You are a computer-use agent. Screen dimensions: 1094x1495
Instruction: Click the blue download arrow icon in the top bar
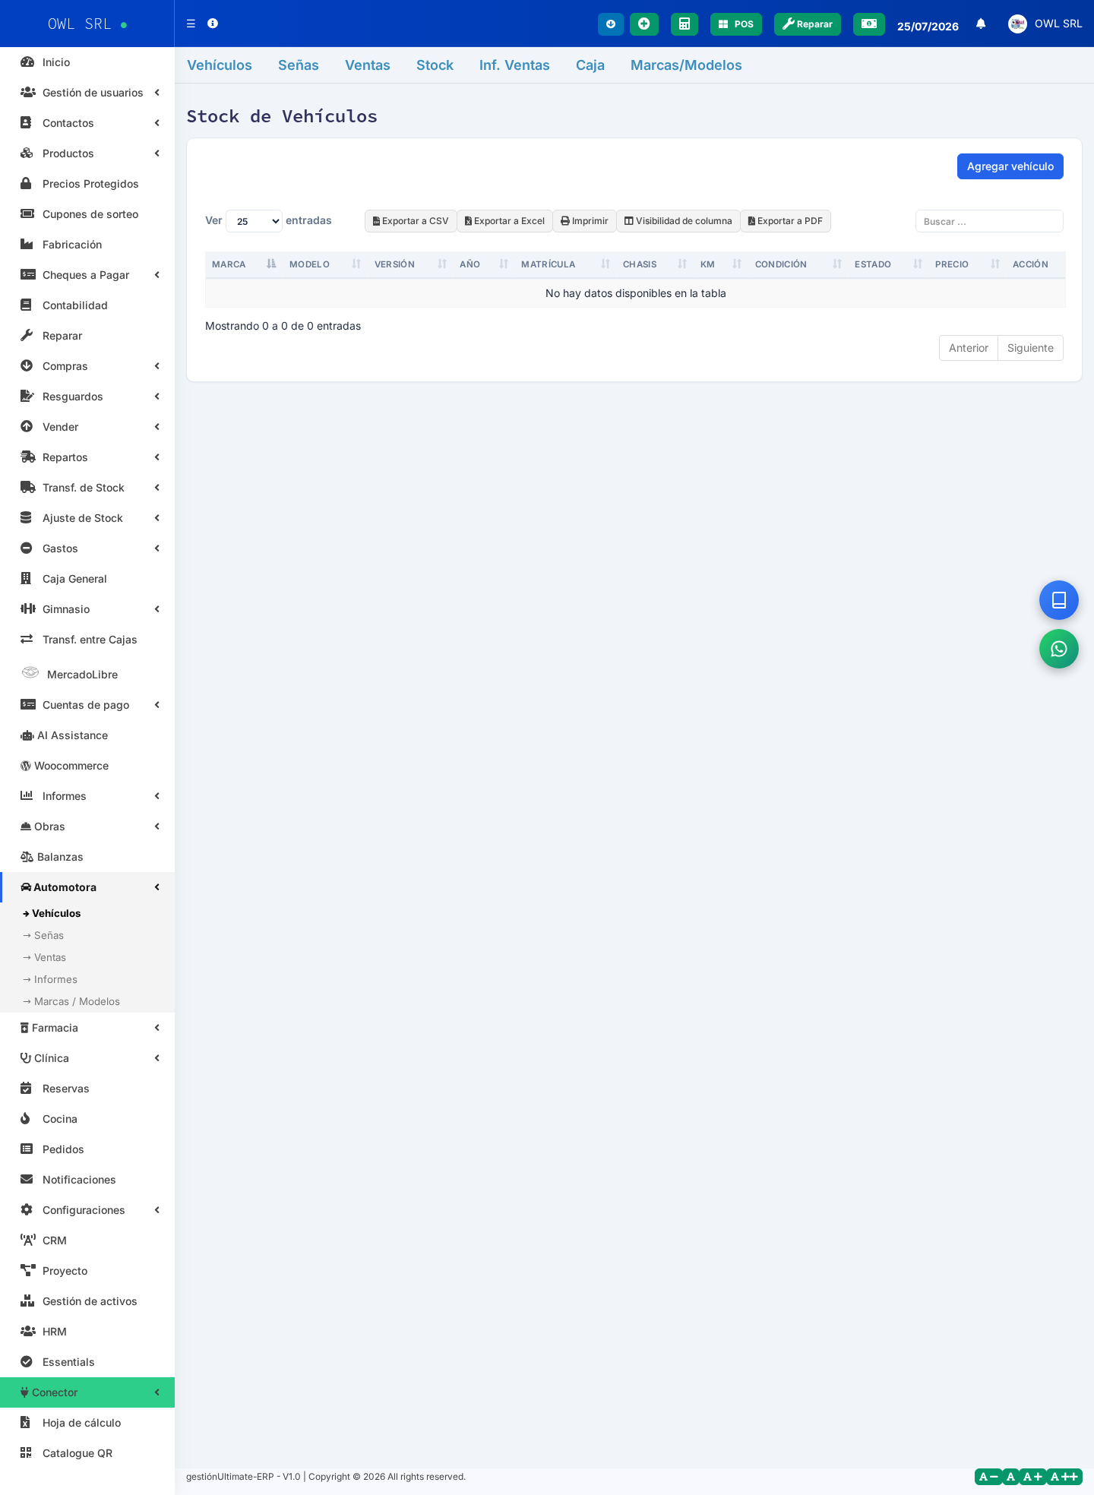pos(610,24)
